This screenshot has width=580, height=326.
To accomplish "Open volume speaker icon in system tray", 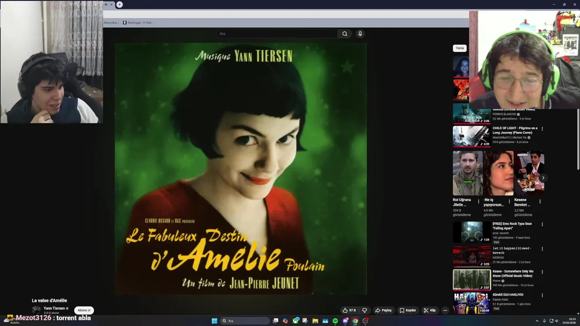I will (x=558, y=321).
